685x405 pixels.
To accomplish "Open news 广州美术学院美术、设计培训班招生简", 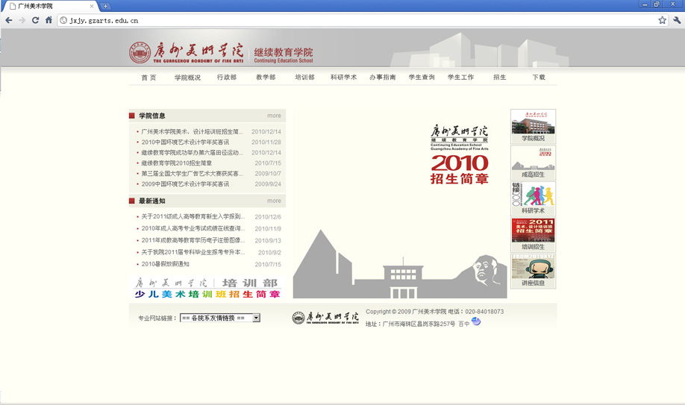I will pos(192,131).
